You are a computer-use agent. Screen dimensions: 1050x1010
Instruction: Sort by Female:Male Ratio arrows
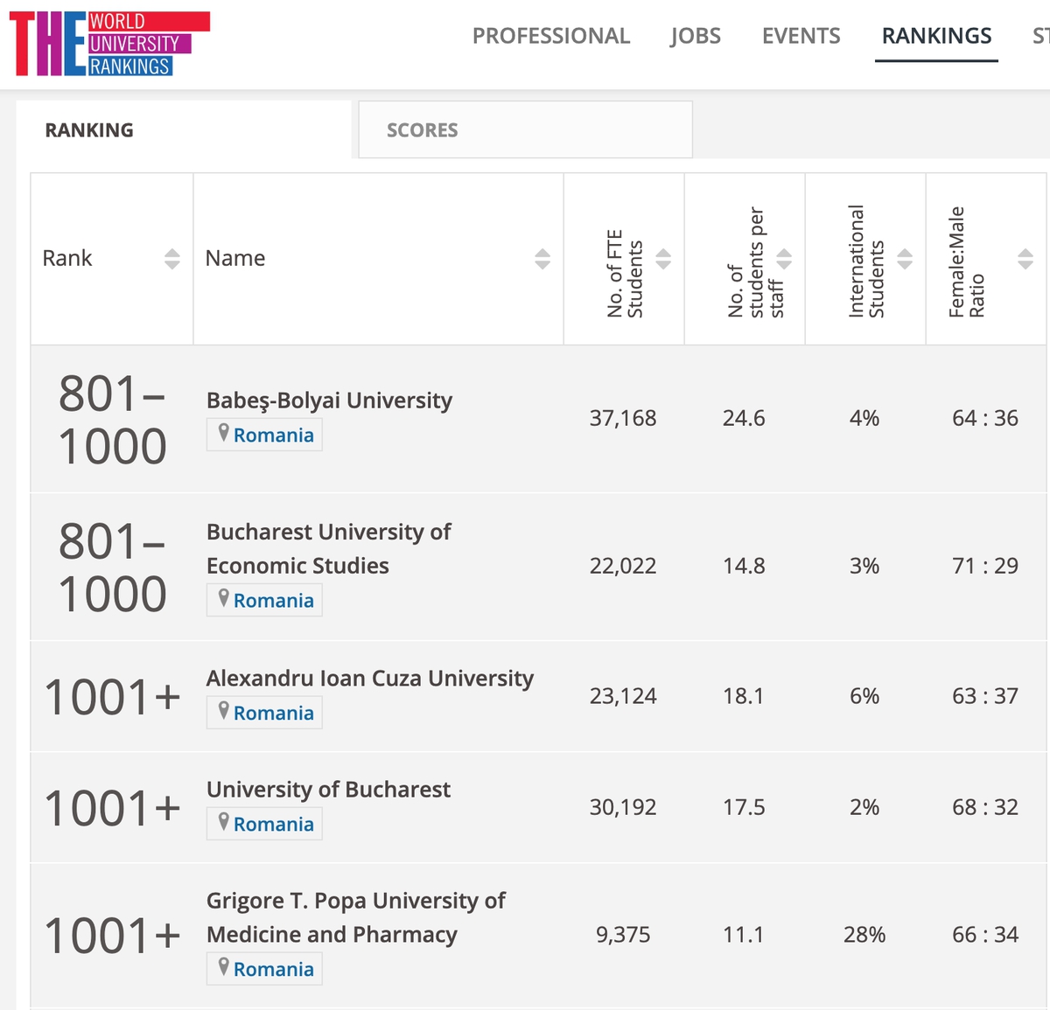[x=1025, y=259]
